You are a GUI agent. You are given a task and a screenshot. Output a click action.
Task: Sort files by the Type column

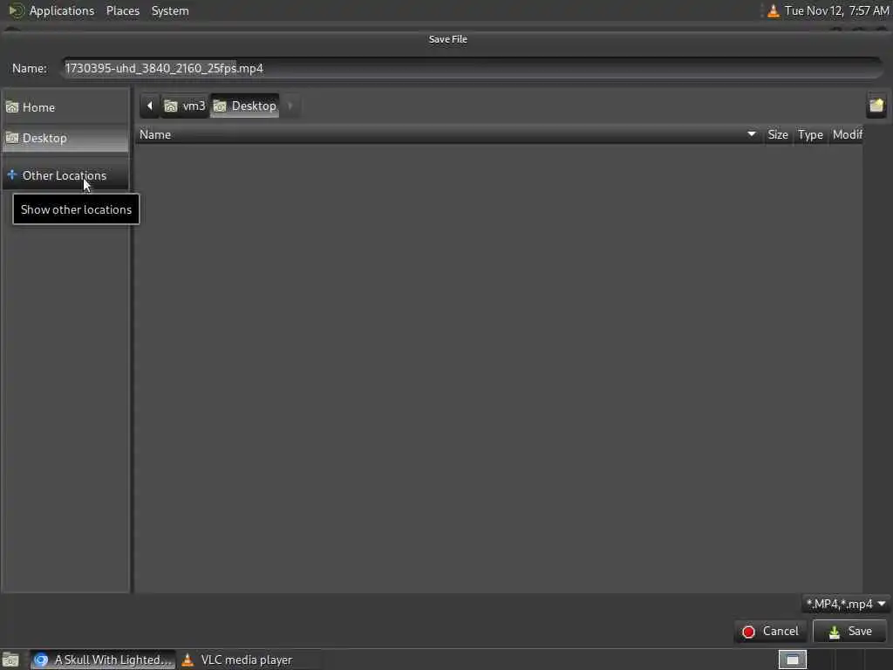click(810, 134)
